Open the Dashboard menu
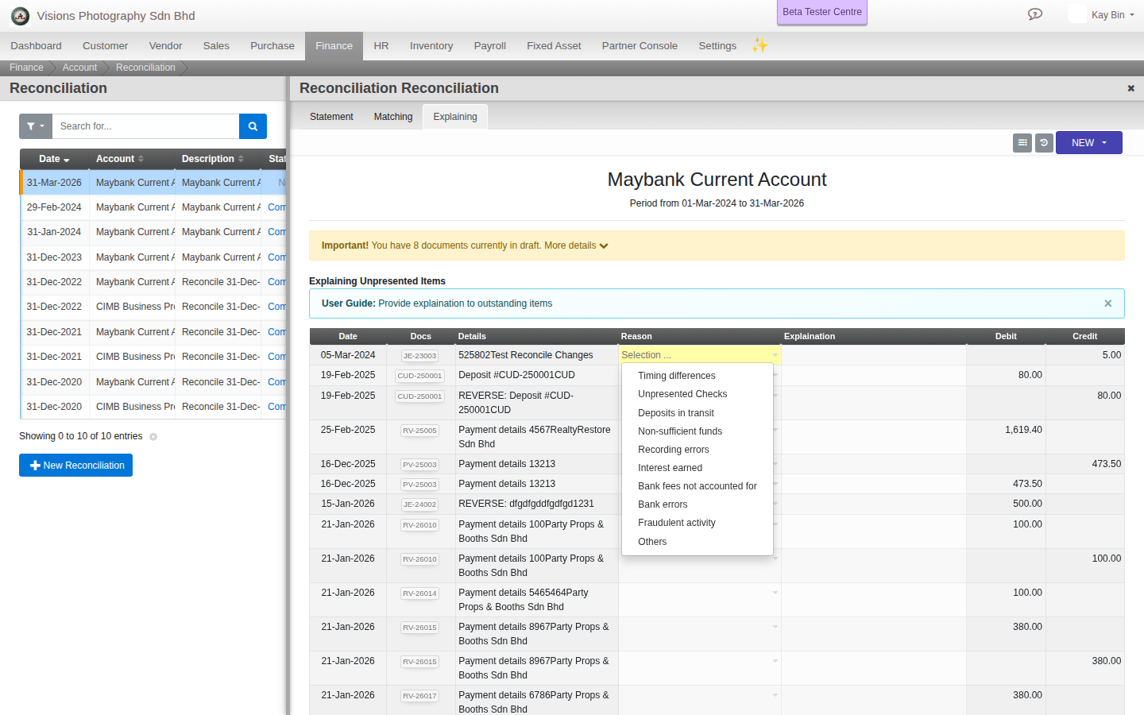The height and width of the screenshot is (715, 1144). 36,46
